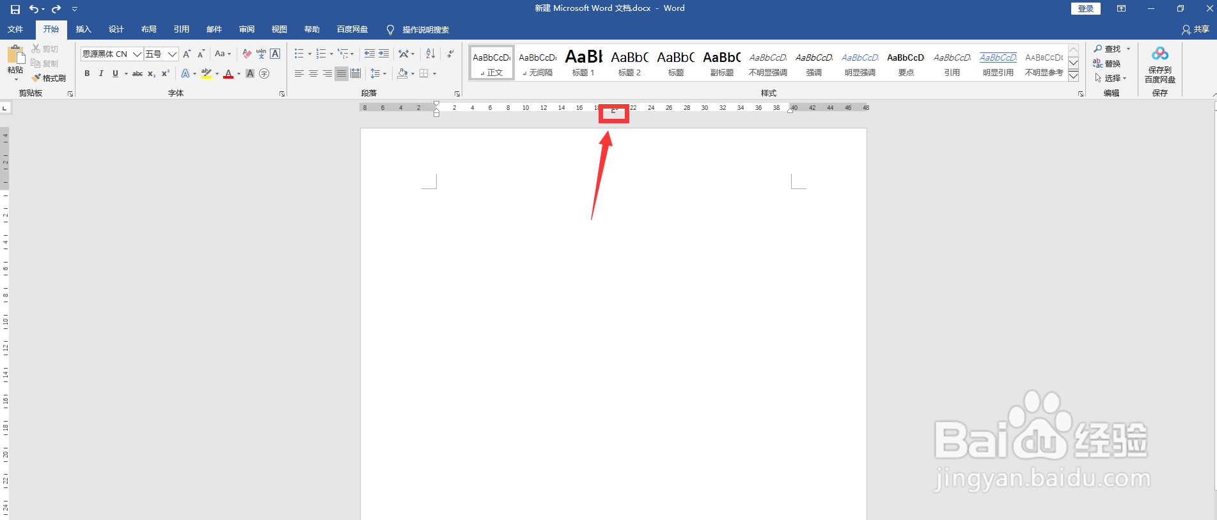Open the font name dropdown (思源黑体 CN)

[x=137, y=54]
